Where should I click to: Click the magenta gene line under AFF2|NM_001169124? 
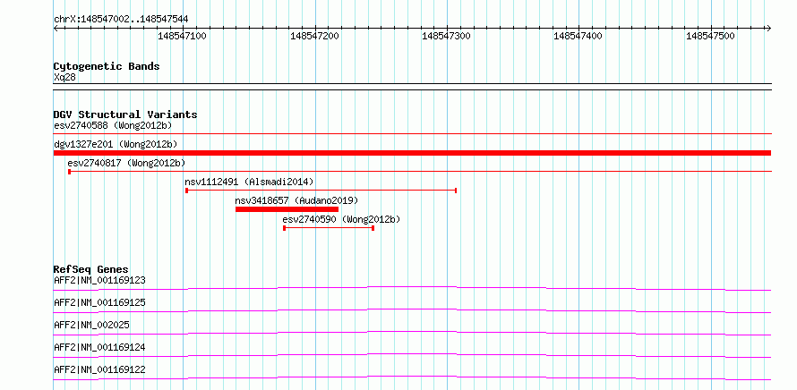tap(412, 355)
